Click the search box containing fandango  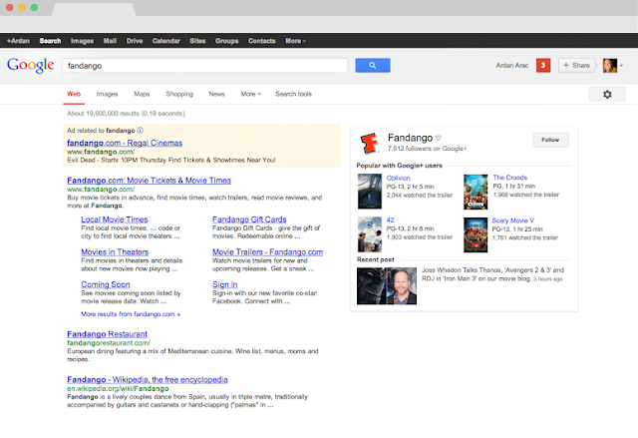(x=204, y=66)
